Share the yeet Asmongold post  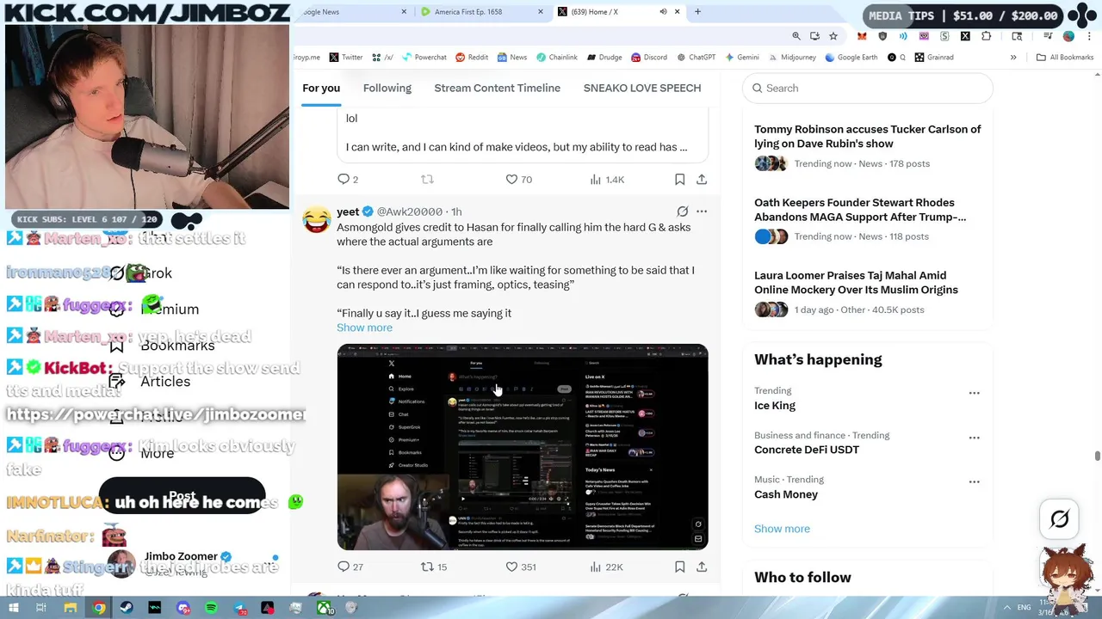tap(702, 567)
